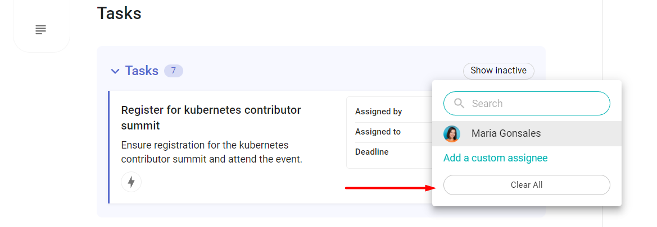Open the Assigned by field
This screenshot has height=227, width=657.
point(389,112)
